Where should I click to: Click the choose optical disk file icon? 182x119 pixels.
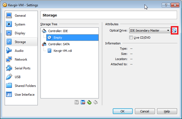[x=174, y=30]
